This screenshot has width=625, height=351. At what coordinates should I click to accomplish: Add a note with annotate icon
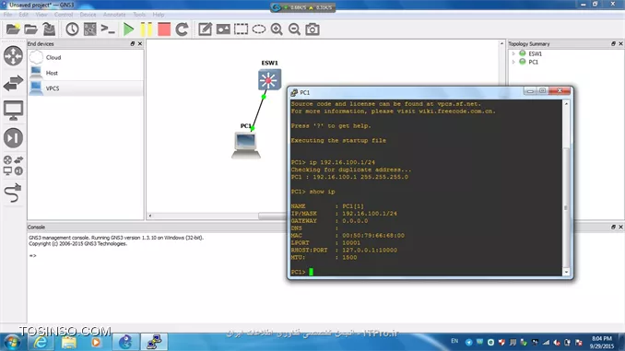coord(205,29)
